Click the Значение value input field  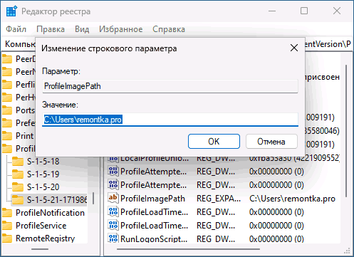[x=170, y=120]
